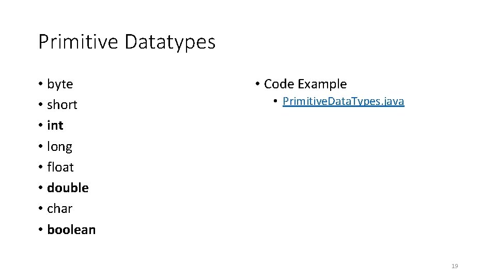This screenshot has width=496, height=279.
Task: Click the bullet marker before "int"
Action: 41,126
